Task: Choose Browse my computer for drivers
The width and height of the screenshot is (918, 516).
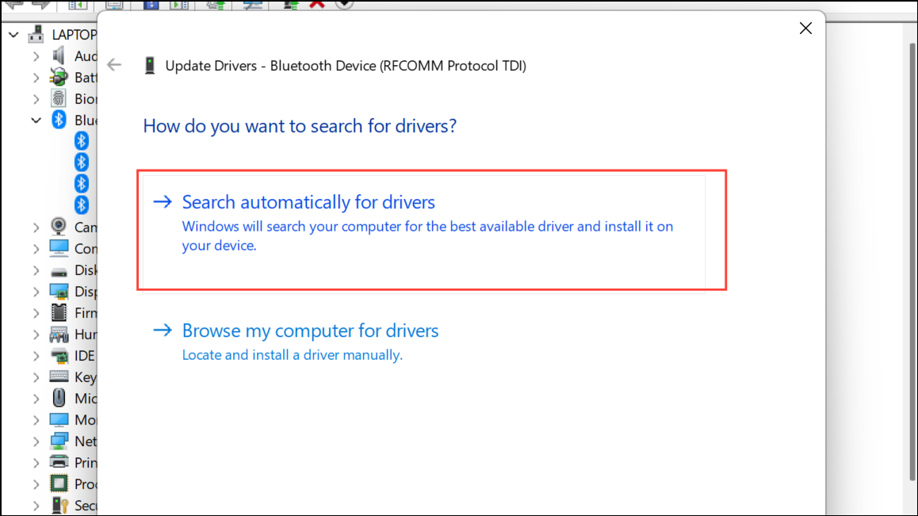Action: coord(310,331)
